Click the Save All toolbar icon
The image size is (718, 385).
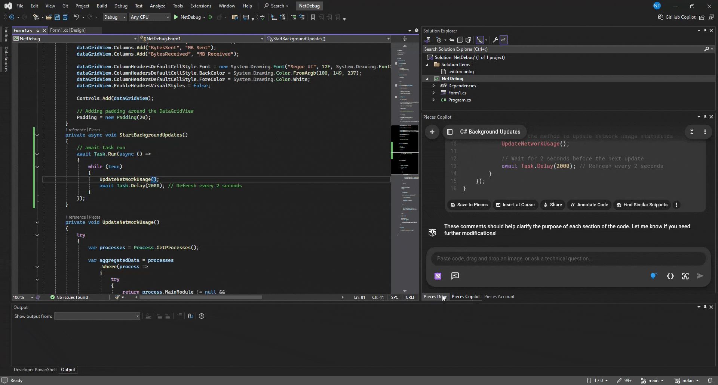tap(65, 17)
